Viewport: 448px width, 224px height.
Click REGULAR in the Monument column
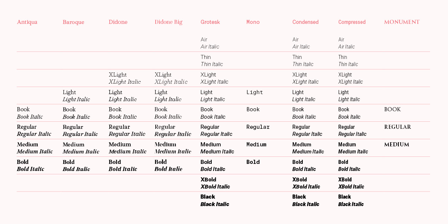pyautogui.click(x=398, y=127)
